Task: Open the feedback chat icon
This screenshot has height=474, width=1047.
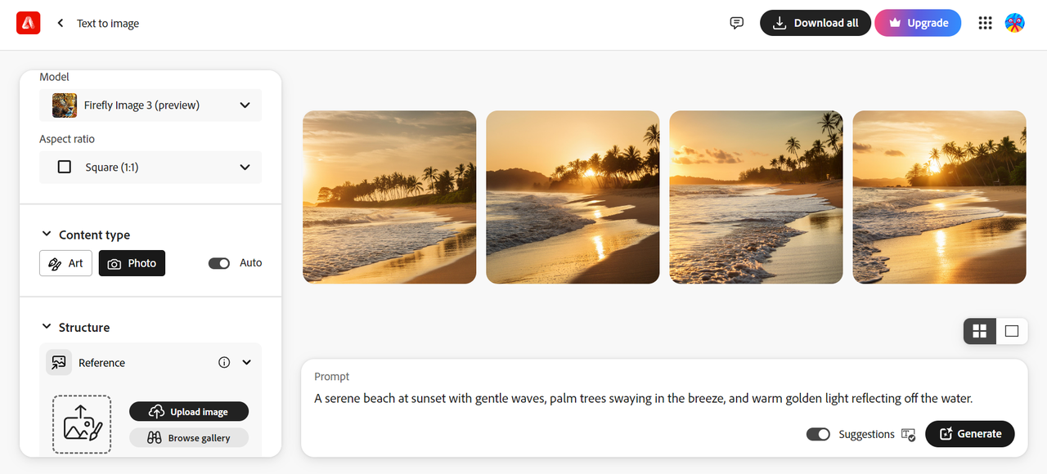Action: (737, 23)
